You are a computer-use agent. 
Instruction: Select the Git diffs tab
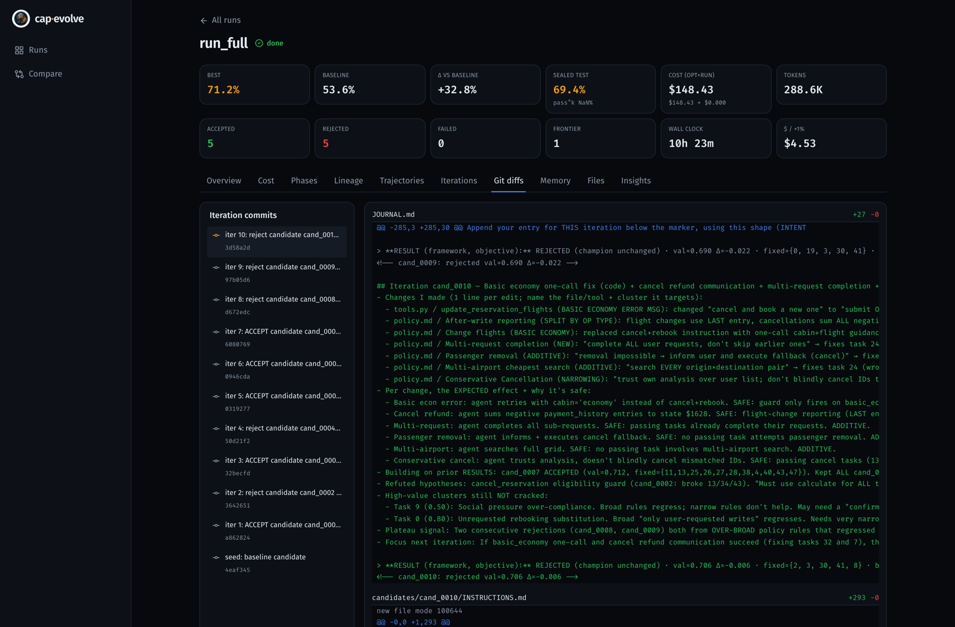click(509, 181)
